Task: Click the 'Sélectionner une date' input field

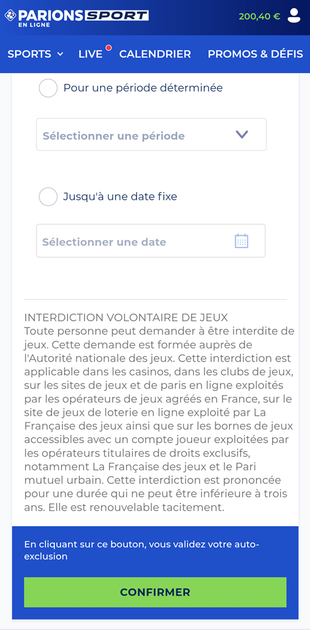Action: [151, 241]
